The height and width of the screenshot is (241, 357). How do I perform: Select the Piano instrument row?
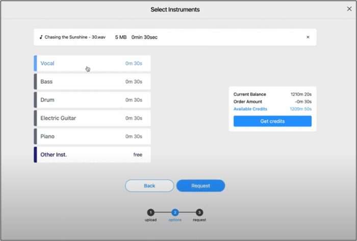click(x=92, y=137)
